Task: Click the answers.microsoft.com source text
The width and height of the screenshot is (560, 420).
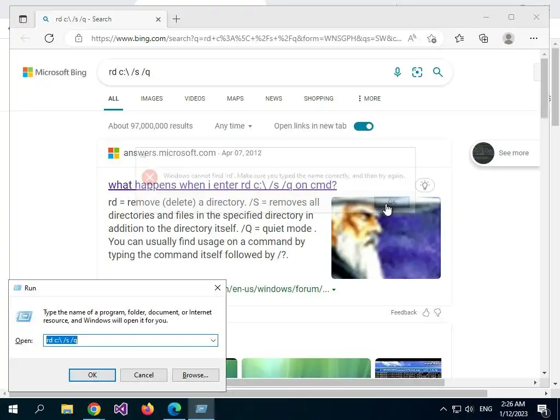Action: [170, 153]
